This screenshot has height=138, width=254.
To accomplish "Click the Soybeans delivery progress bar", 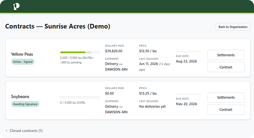I will (80, 97).
